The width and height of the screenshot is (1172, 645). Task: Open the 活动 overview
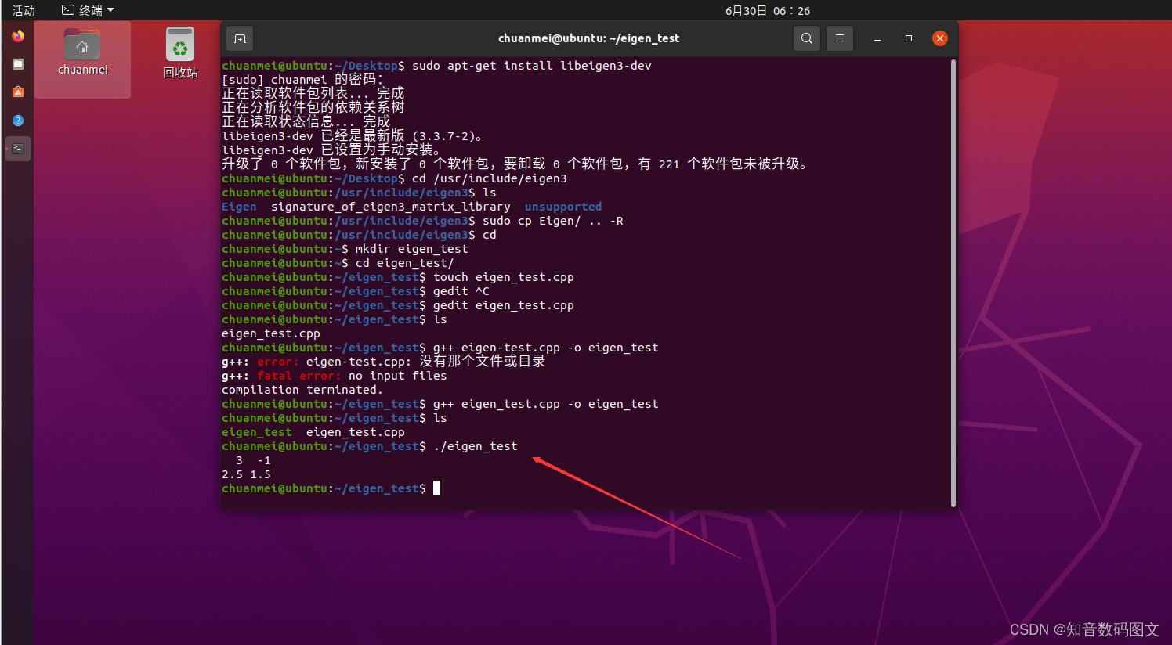[22, 10]
